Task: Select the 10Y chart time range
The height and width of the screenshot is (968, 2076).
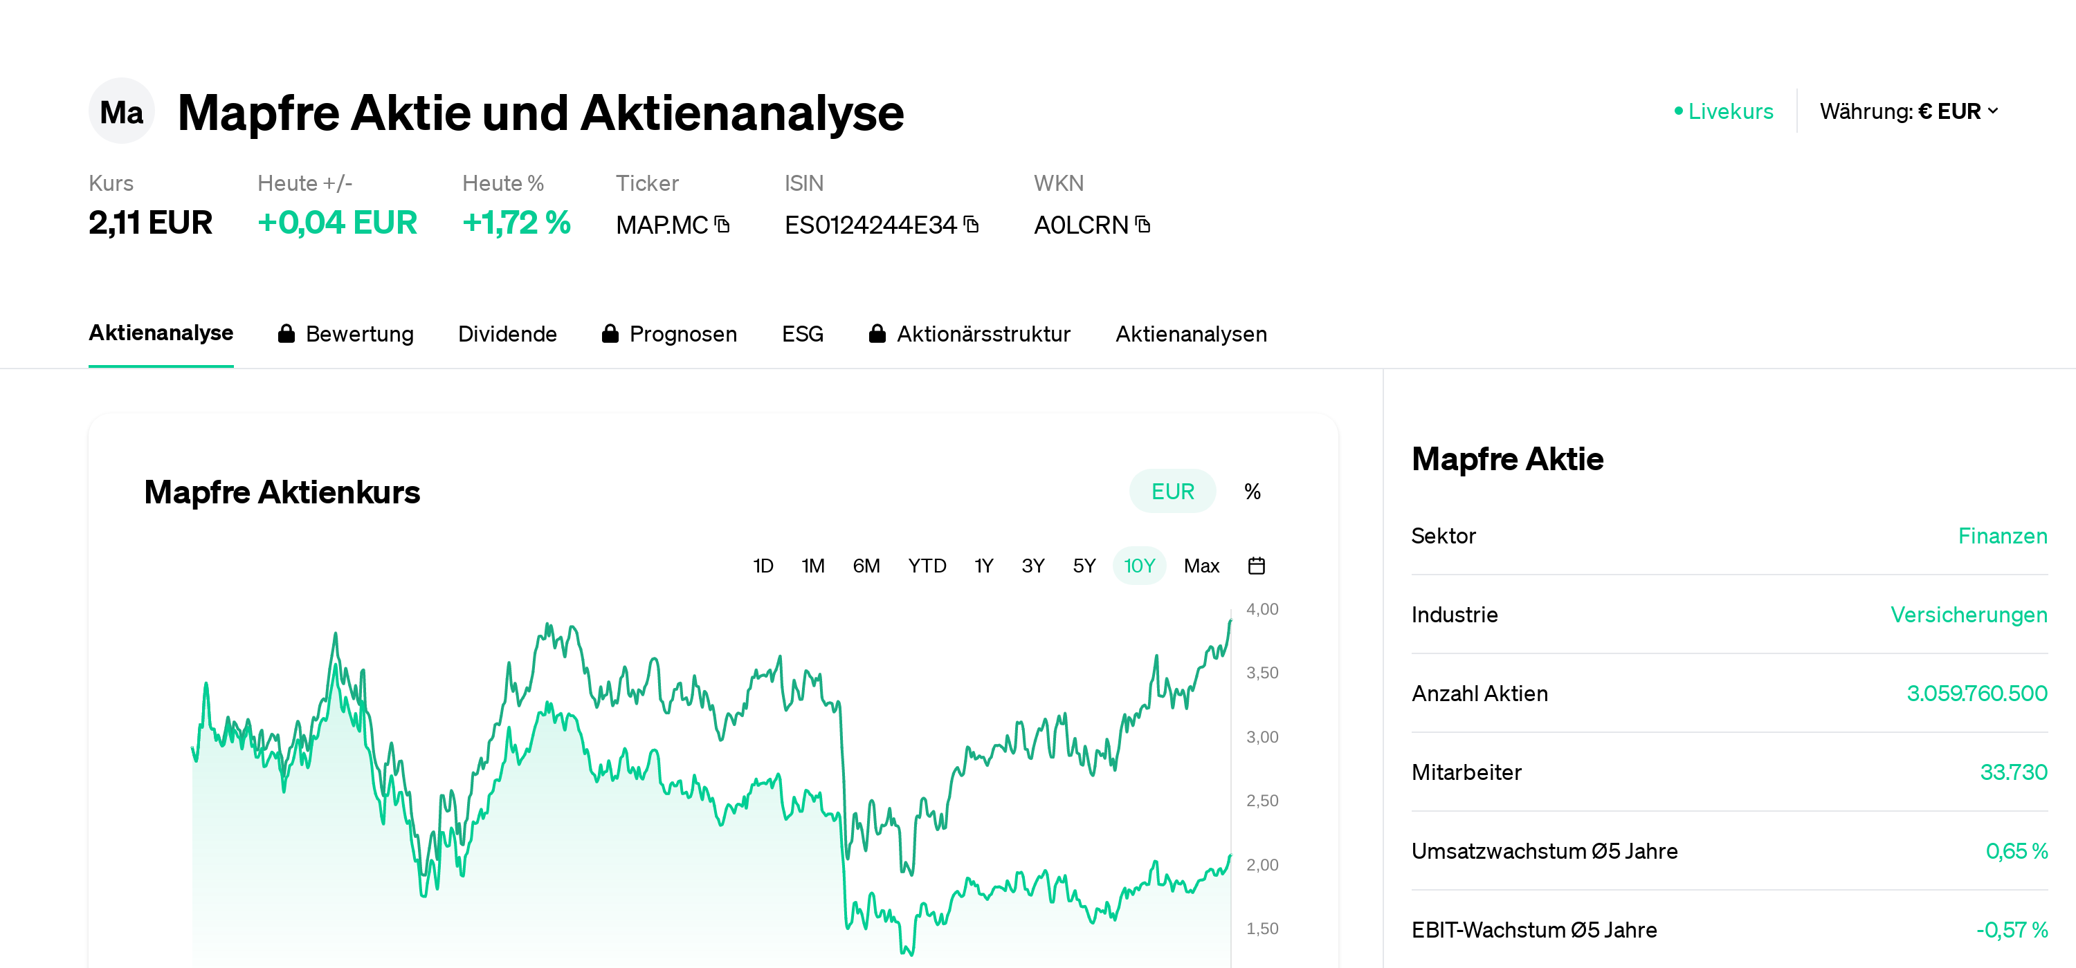Action: (1139, 566)
